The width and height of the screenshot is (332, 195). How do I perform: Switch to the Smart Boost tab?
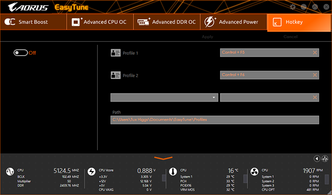pyautogui.click(x=33, y=22)
